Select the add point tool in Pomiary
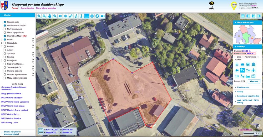The height and width of the screenshot is (137, 263). tap(242, 70)
